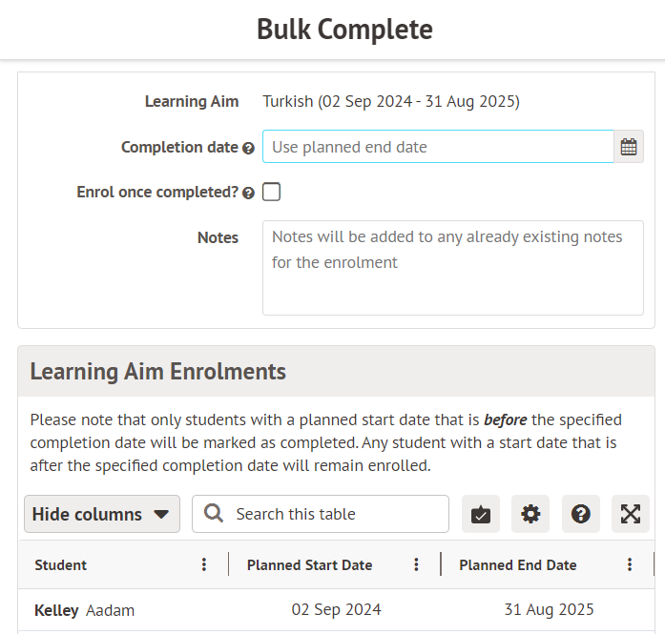This screenshot has width=665, height=634.
Task: Click the Completion date help icon
Action: pyautogui.click(x=248, y=149)
